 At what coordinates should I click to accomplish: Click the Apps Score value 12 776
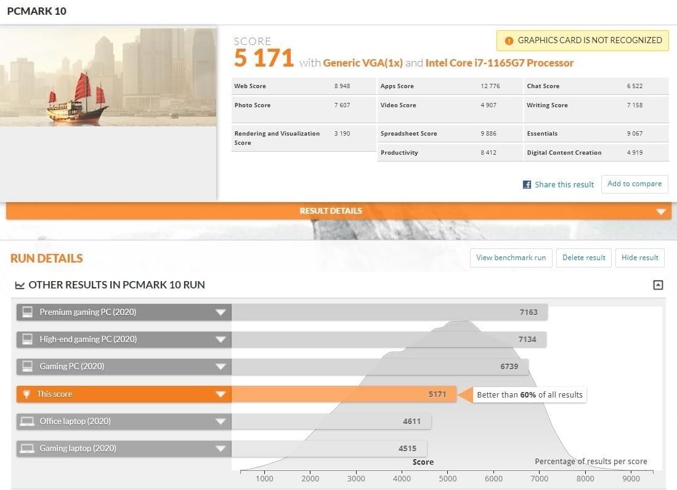coord(490,86)
